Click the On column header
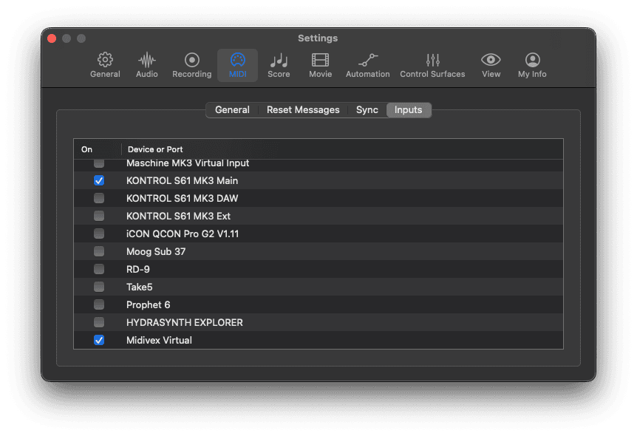Image resolution: width=637 pixels, height=436 pixels. point(98,149)
